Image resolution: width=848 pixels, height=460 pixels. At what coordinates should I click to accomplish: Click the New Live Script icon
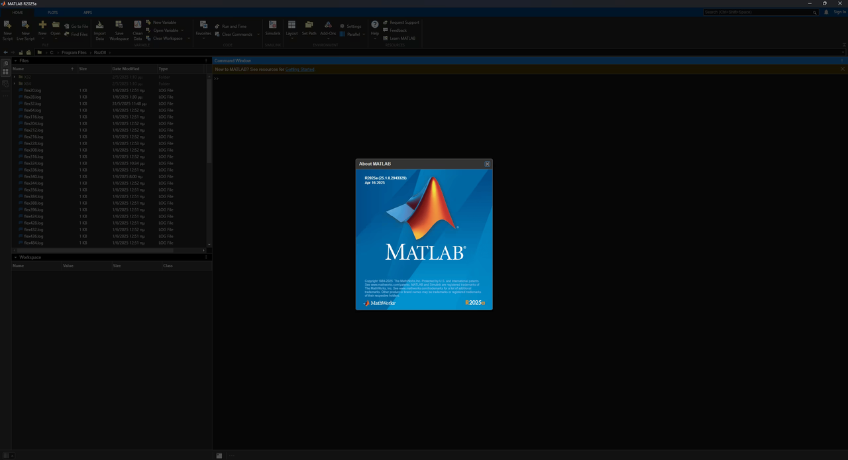tap(25, 25)
